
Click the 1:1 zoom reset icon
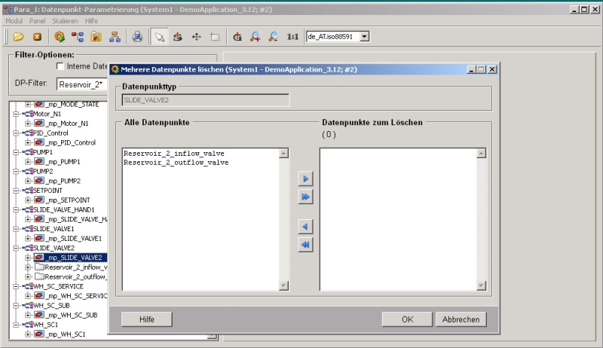(x=292, y=36)
